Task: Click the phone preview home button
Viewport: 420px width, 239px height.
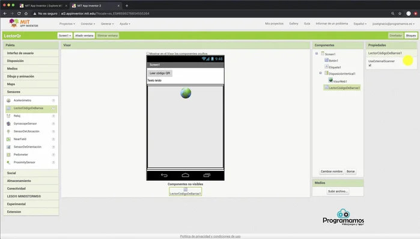Action: (x=185, y=175)
